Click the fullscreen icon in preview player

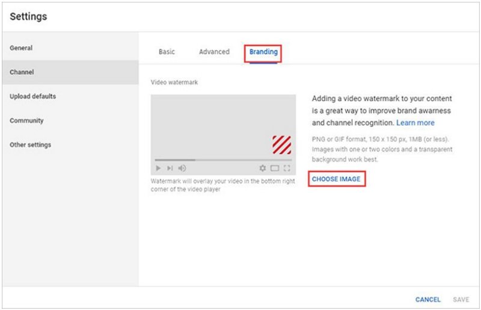click(287, 169)
